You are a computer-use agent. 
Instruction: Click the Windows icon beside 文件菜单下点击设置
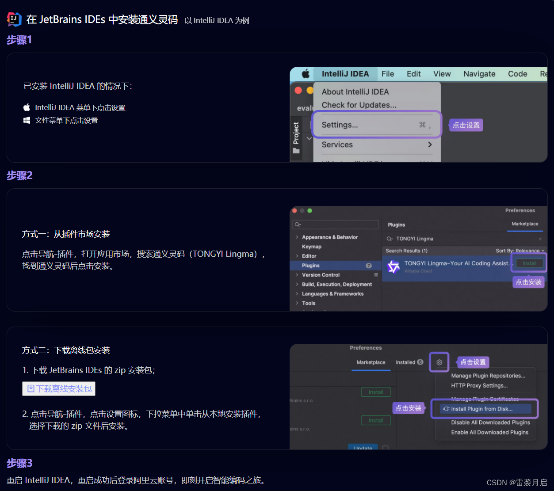pyautogui.click(x=27, y=120)
